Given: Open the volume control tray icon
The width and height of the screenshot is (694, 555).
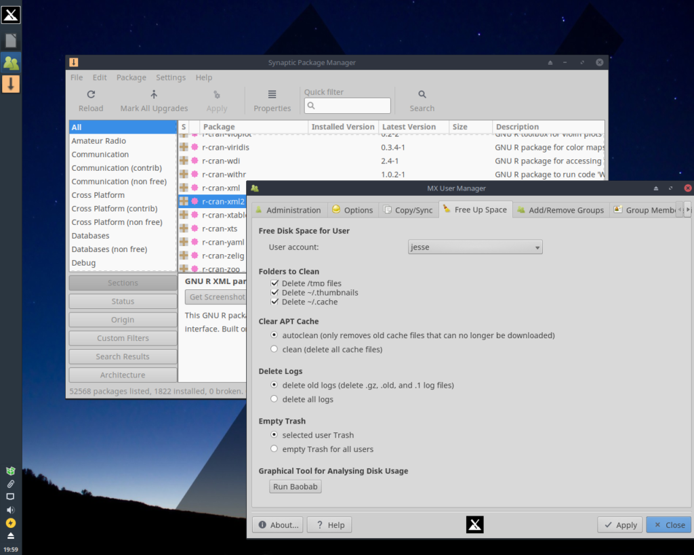Looking at the screenshot, I should [11, 510].
